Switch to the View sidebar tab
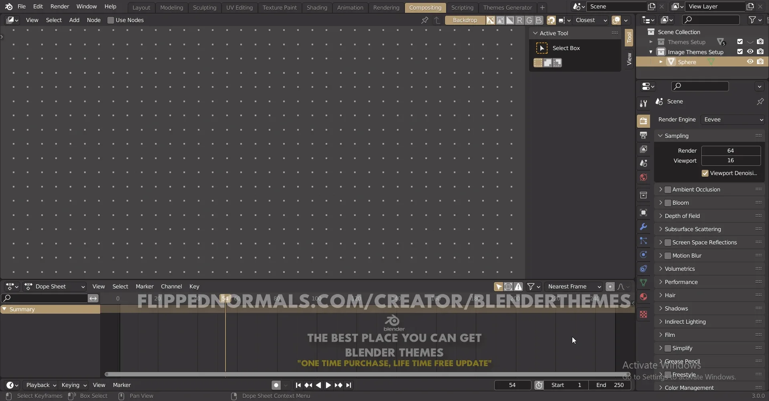The height and width of the screenshot is (401, 769). [629, 59]
